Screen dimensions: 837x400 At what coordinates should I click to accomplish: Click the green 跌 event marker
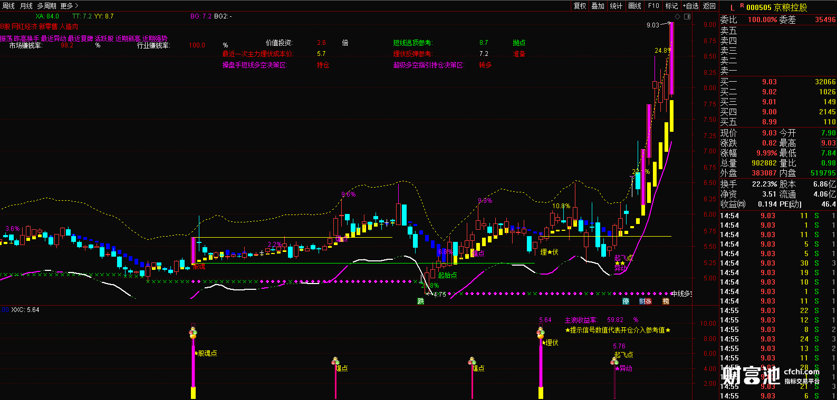[420, 301]
